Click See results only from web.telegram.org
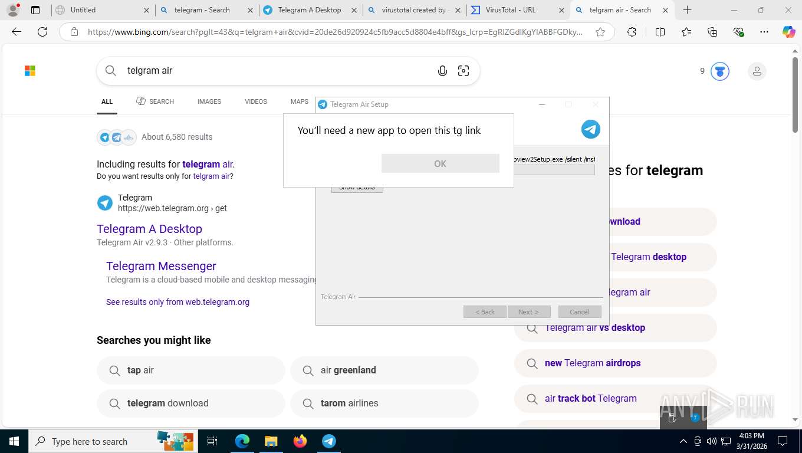 coord(178,302)
